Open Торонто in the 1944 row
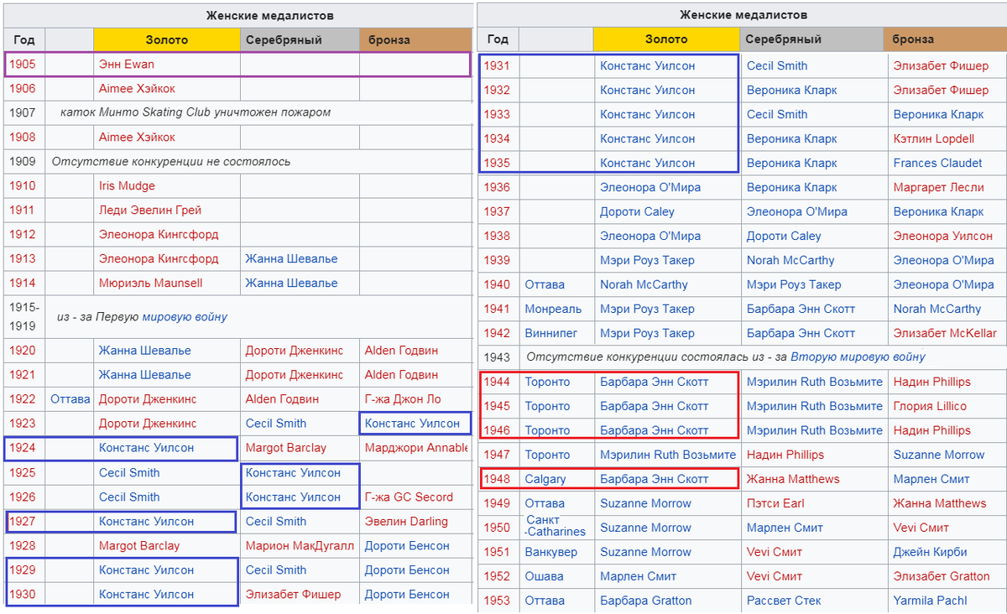This screenshot has height=614, width=1007. [x=547, y=382]
